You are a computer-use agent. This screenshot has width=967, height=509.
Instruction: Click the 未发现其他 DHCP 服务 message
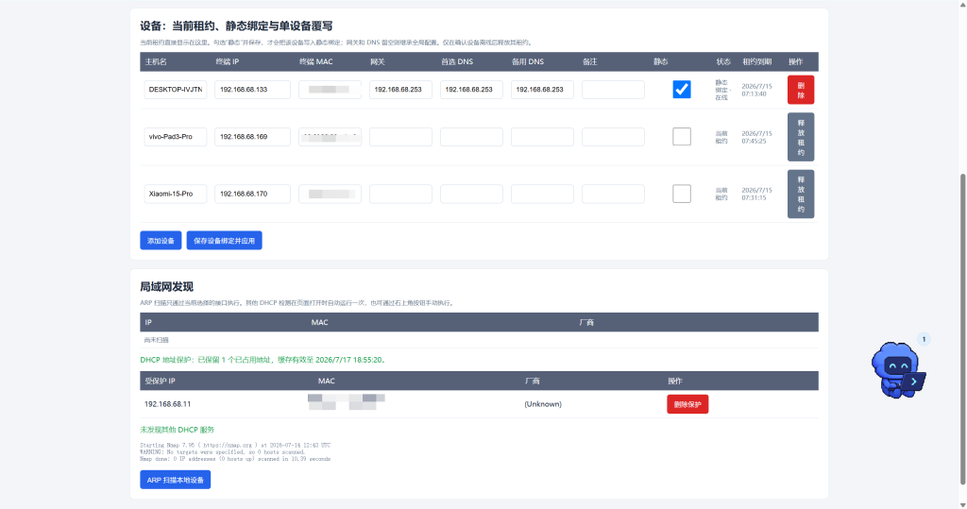[x=177, y=430]
